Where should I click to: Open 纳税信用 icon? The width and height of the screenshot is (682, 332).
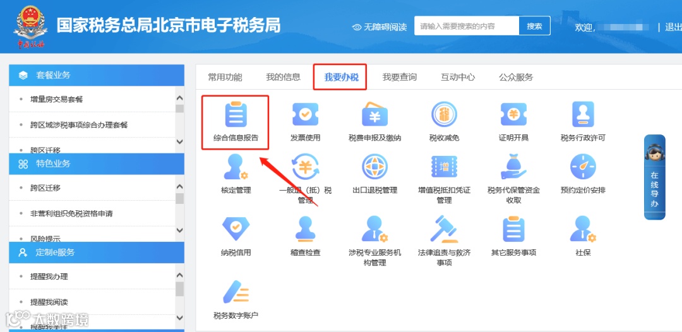coord(236,229)
